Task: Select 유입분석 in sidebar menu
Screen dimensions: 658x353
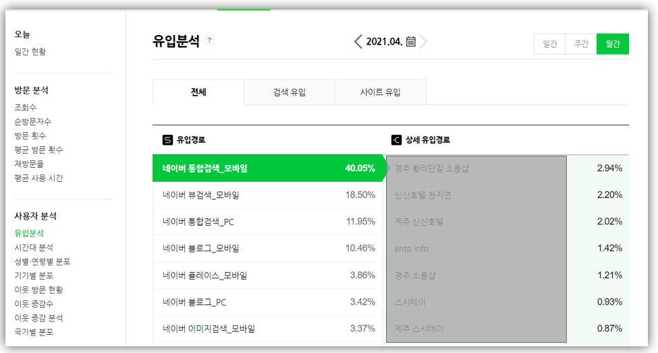Action: click(x=29, y=233)
